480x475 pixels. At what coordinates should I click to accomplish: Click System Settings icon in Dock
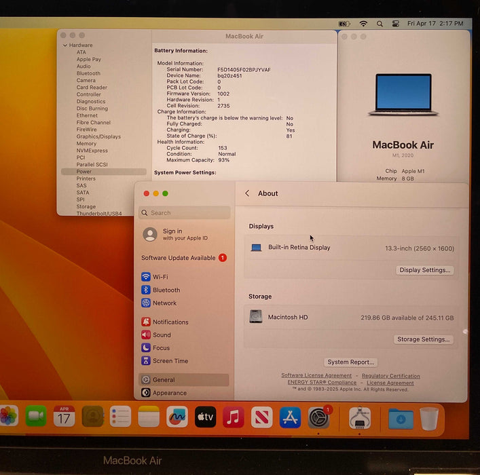click(318, 417)
